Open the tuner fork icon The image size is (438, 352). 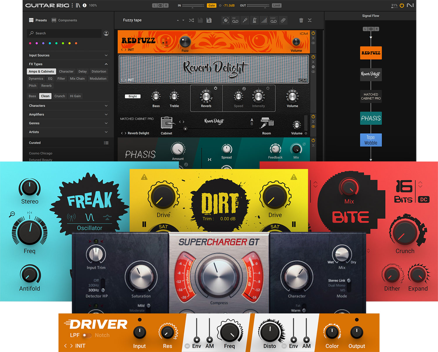[245, 20]
